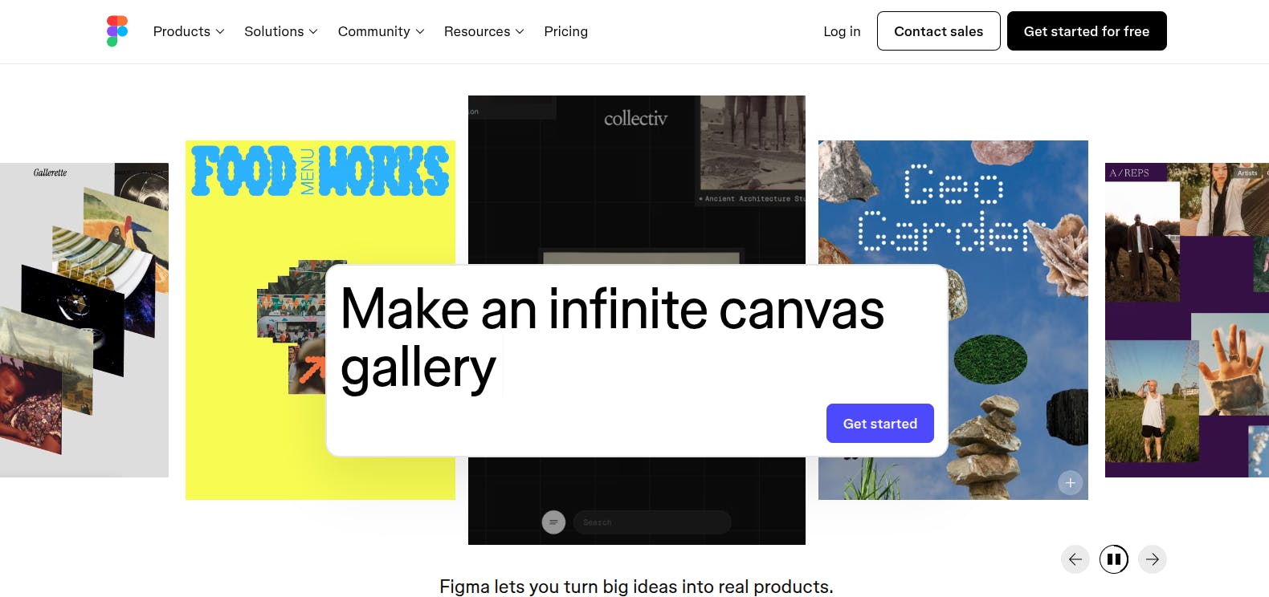This screenshot has width=1269, height=597.
Task: Click the purple Get started button
Action: click(880, 424)
